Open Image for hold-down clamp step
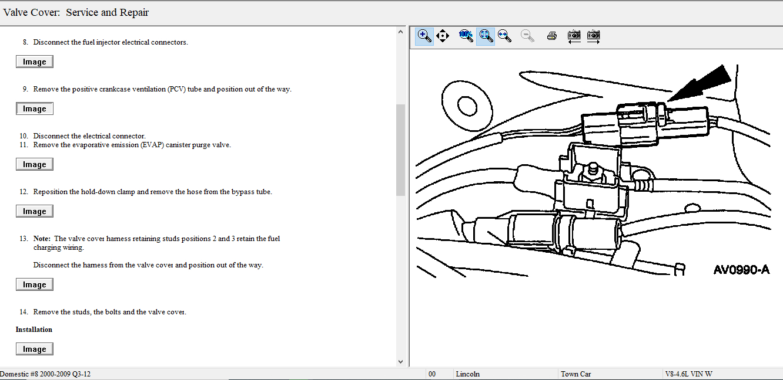Viewport: 783px width, 380px height. click(35, 211)
